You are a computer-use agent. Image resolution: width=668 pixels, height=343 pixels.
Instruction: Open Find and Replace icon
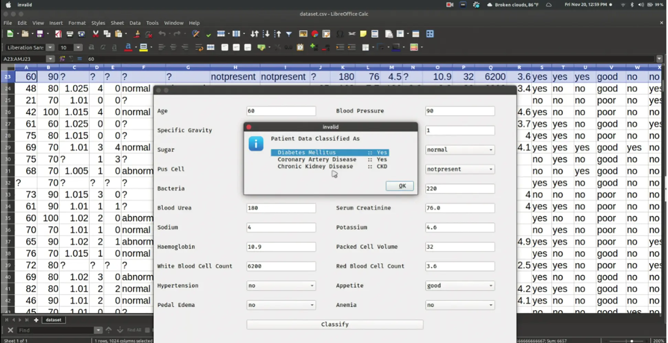196,34
